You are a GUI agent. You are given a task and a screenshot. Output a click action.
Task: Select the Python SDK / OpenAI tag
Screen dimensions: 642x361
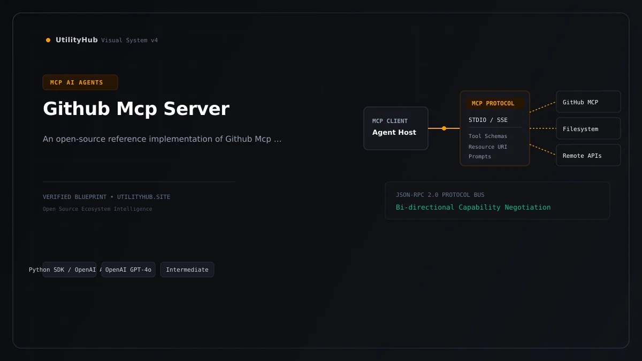70,270
